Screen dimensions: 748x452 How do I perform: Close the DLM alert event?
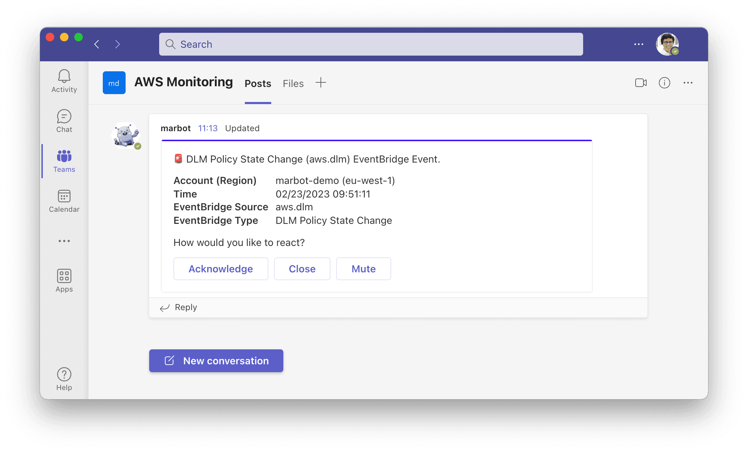point(301,268)
